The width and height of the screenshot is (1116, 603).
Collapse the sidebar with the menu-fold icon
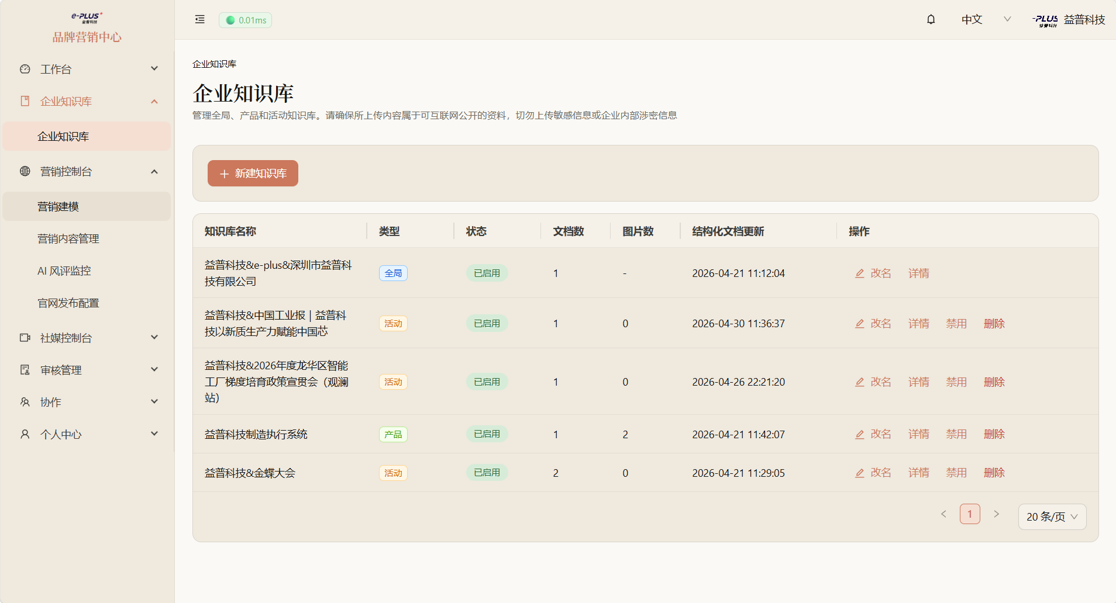[x=200, y=19]
